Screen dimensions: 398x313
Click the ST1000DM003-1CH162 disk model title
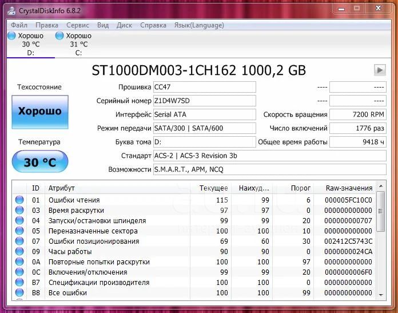tap(199, 70)
